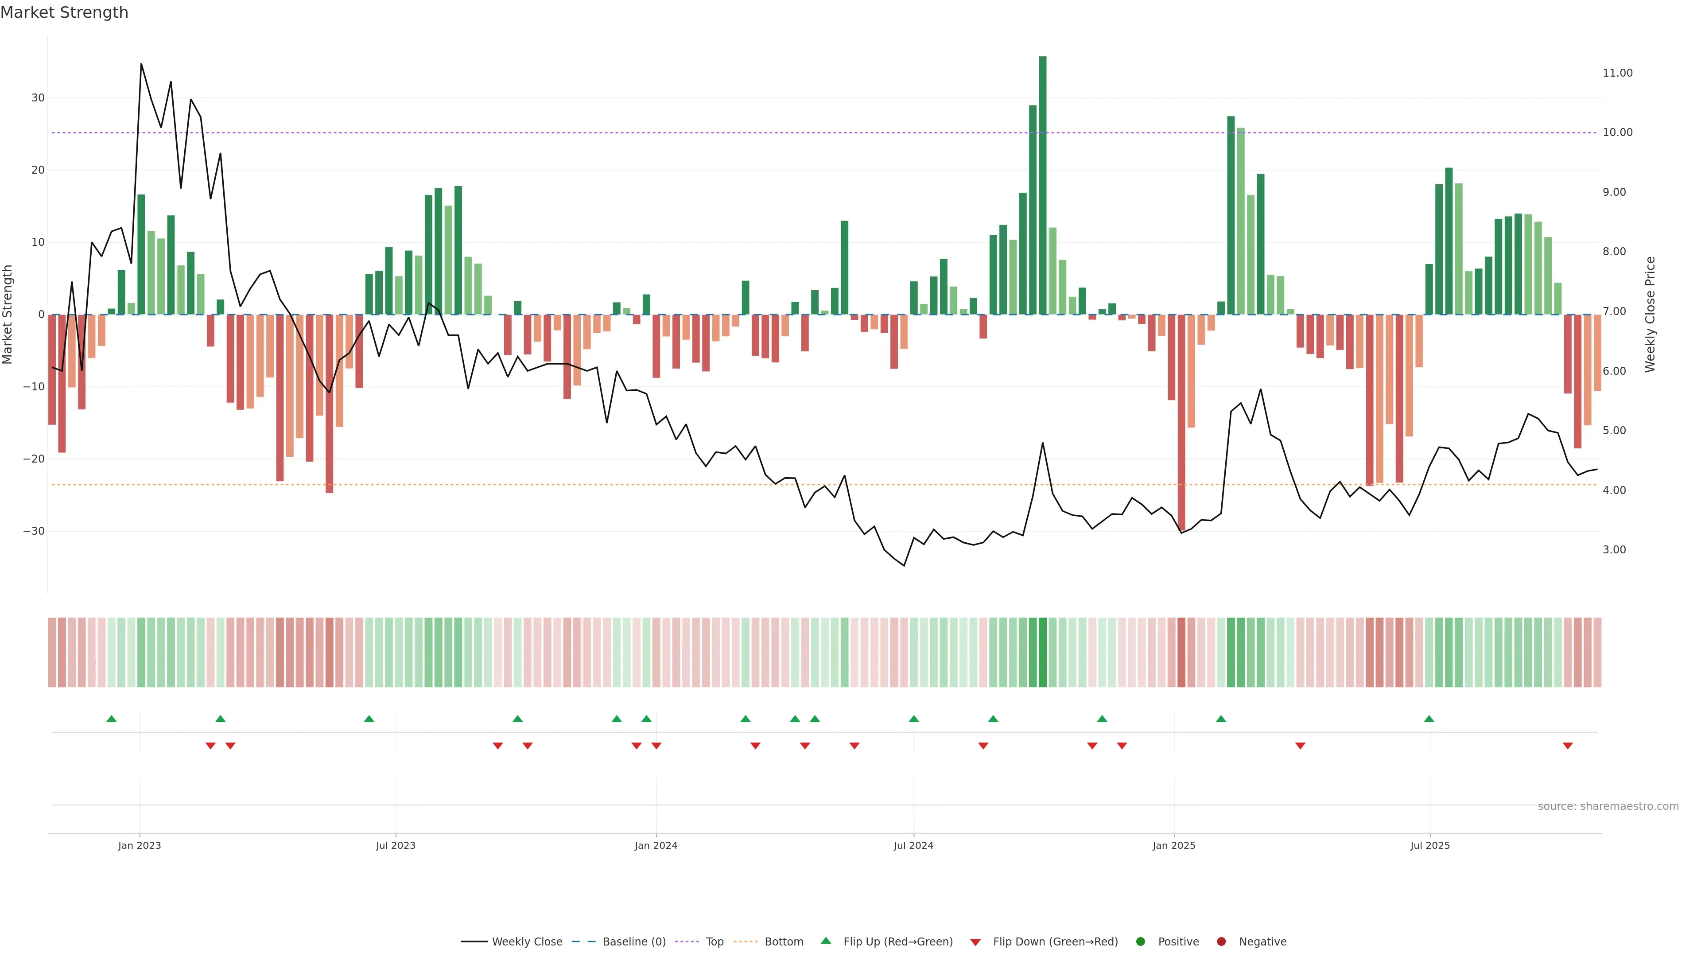Viewport: 1701px width, 957px height.
Task: Click the first green flip-up triangle marker
Action: pyautogui.click(x=112, y=719)
